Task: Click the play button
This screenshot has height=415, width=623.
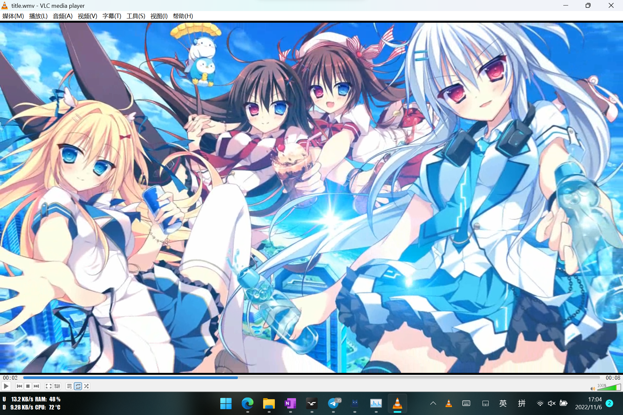Action: [6, 386]
